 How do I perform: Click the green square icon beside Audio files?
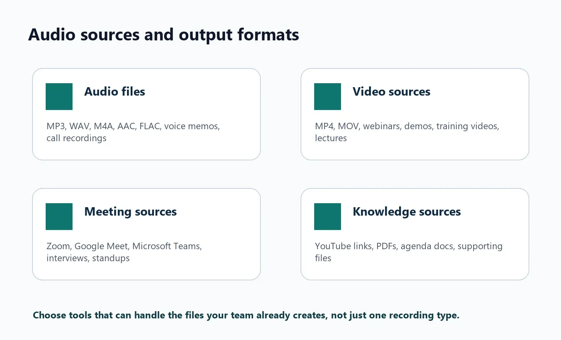pos(59,96)
